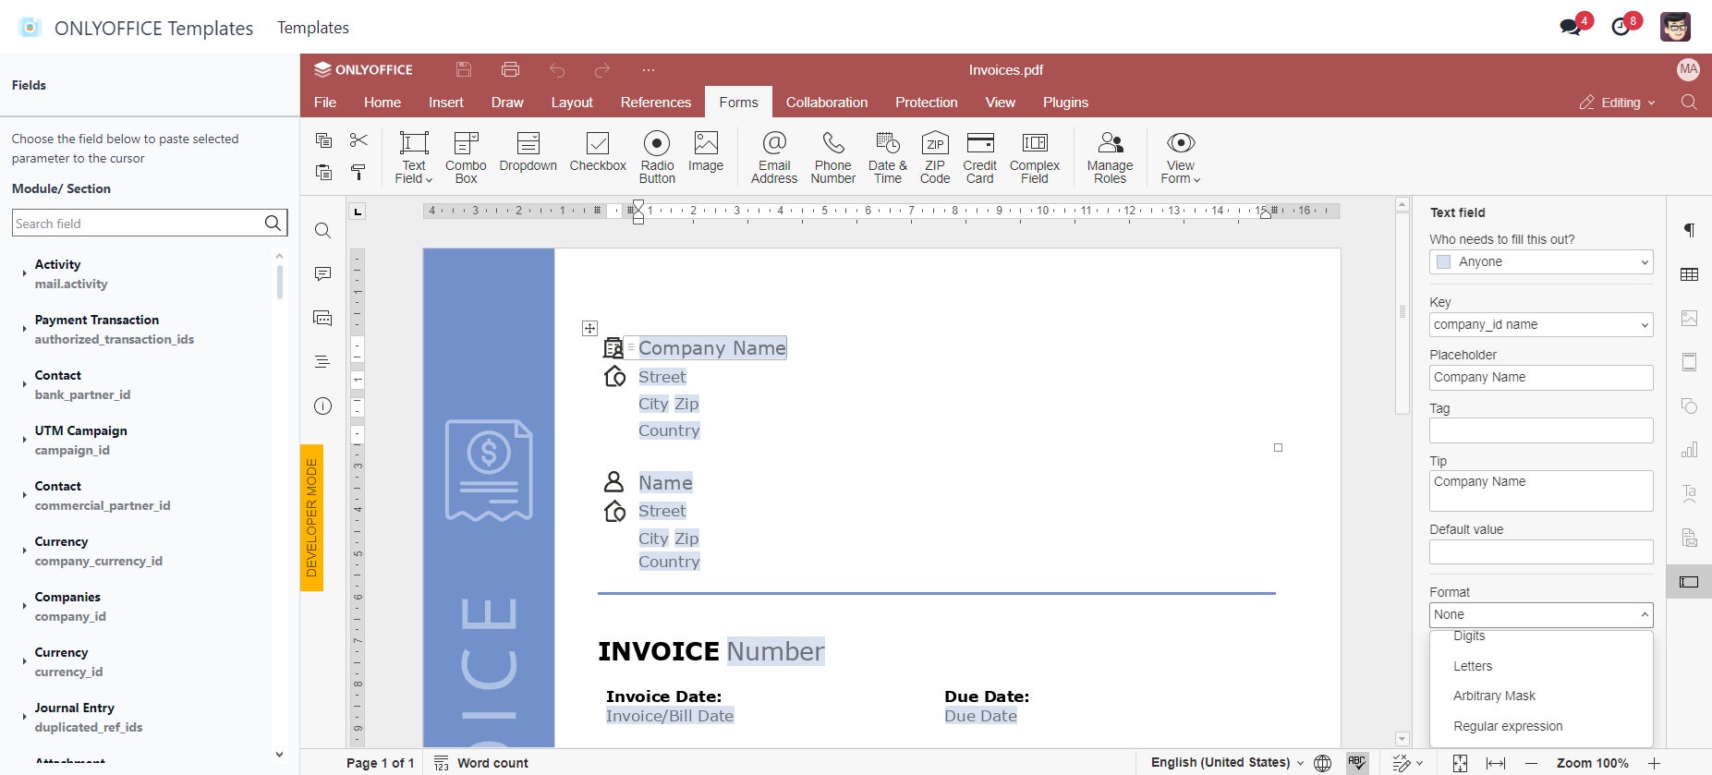Click the Word count button
The height and width of the screenshot is (775, 1712).
coord(481,763)
